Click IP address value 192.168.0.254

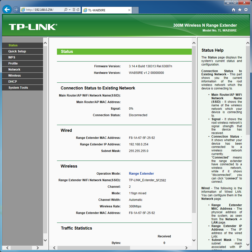point(139,144)
